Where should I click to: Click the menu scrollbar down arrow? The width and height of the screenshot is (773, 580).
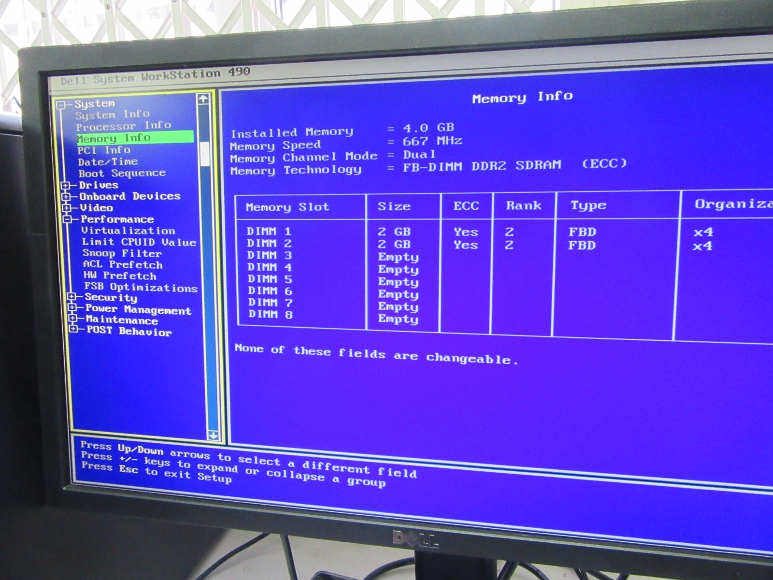213,435
